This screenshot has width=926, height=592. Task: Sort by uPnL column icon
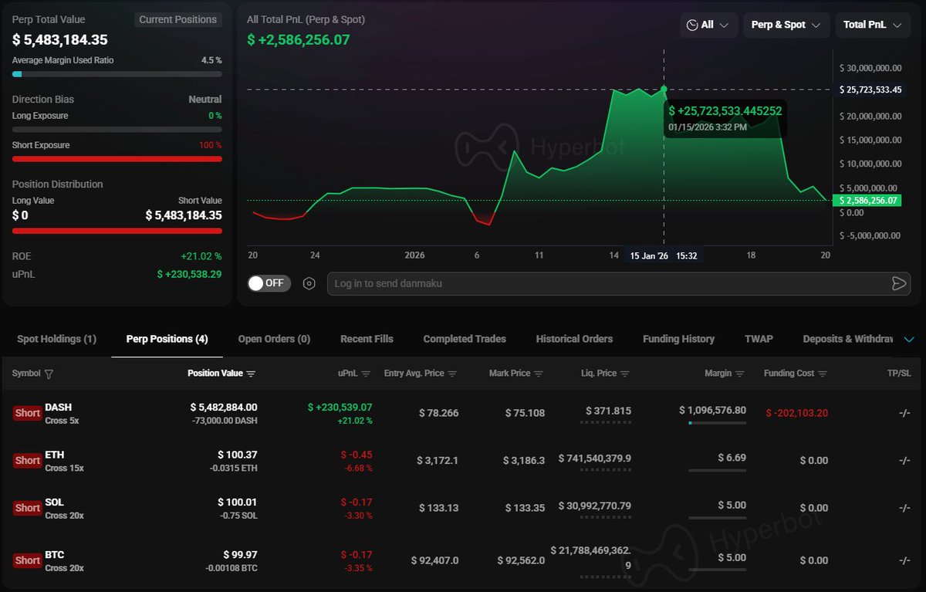point(366,374)
